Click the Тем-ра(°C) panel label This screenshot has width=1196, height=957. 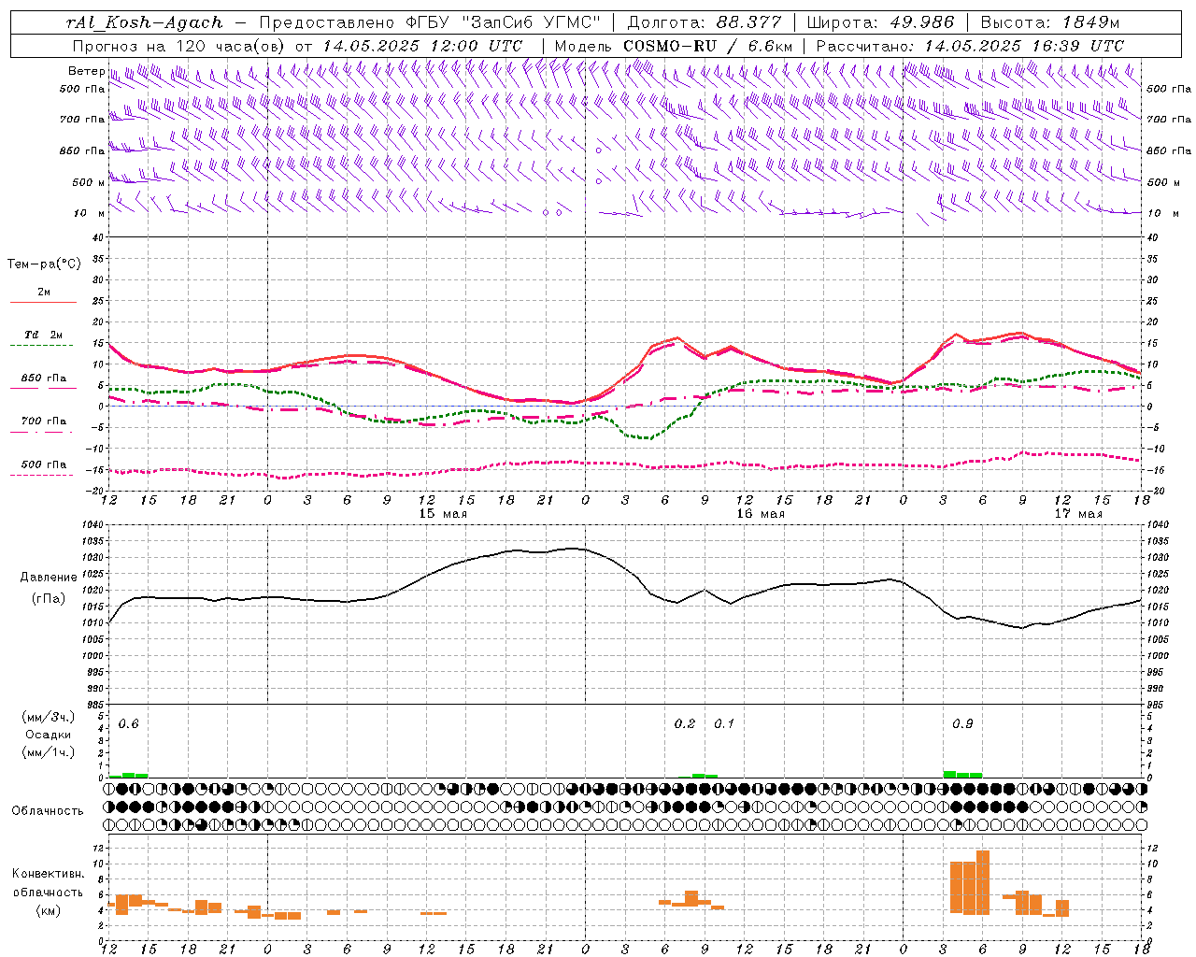click(x=44, y=264)
